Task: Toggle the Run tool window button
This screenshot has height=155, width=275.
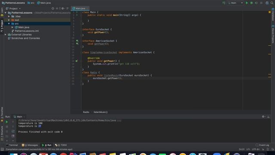Action: tap(46, 145)
